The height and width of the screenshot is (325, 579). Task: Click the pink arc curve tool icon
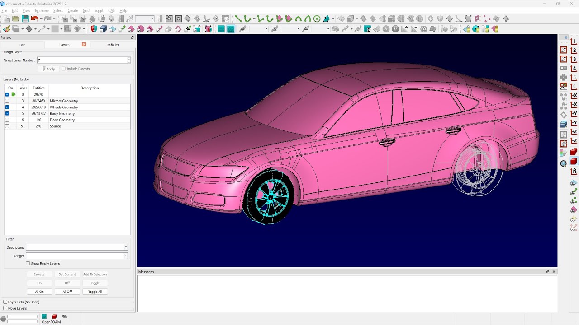click(x=159, y=29)
